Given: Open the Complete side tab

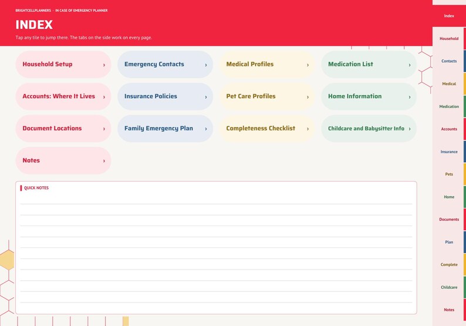Looking at the screenshot, I should point(449,265).
